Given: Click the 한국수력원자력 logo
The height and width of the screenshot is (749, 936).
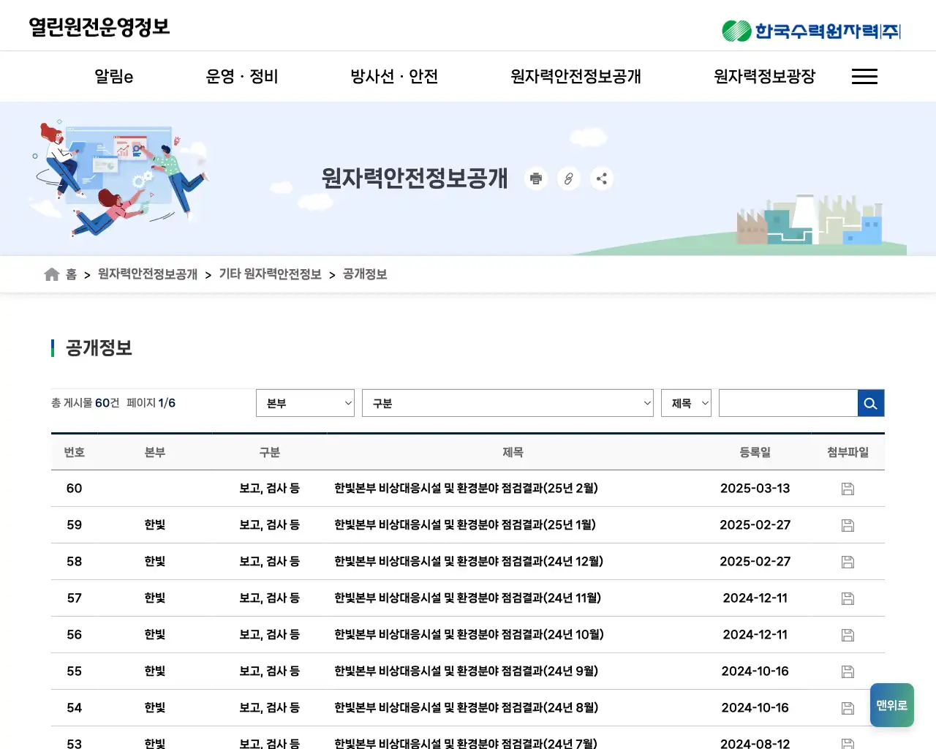Looking at the screenshot, I should click(811, 31).
